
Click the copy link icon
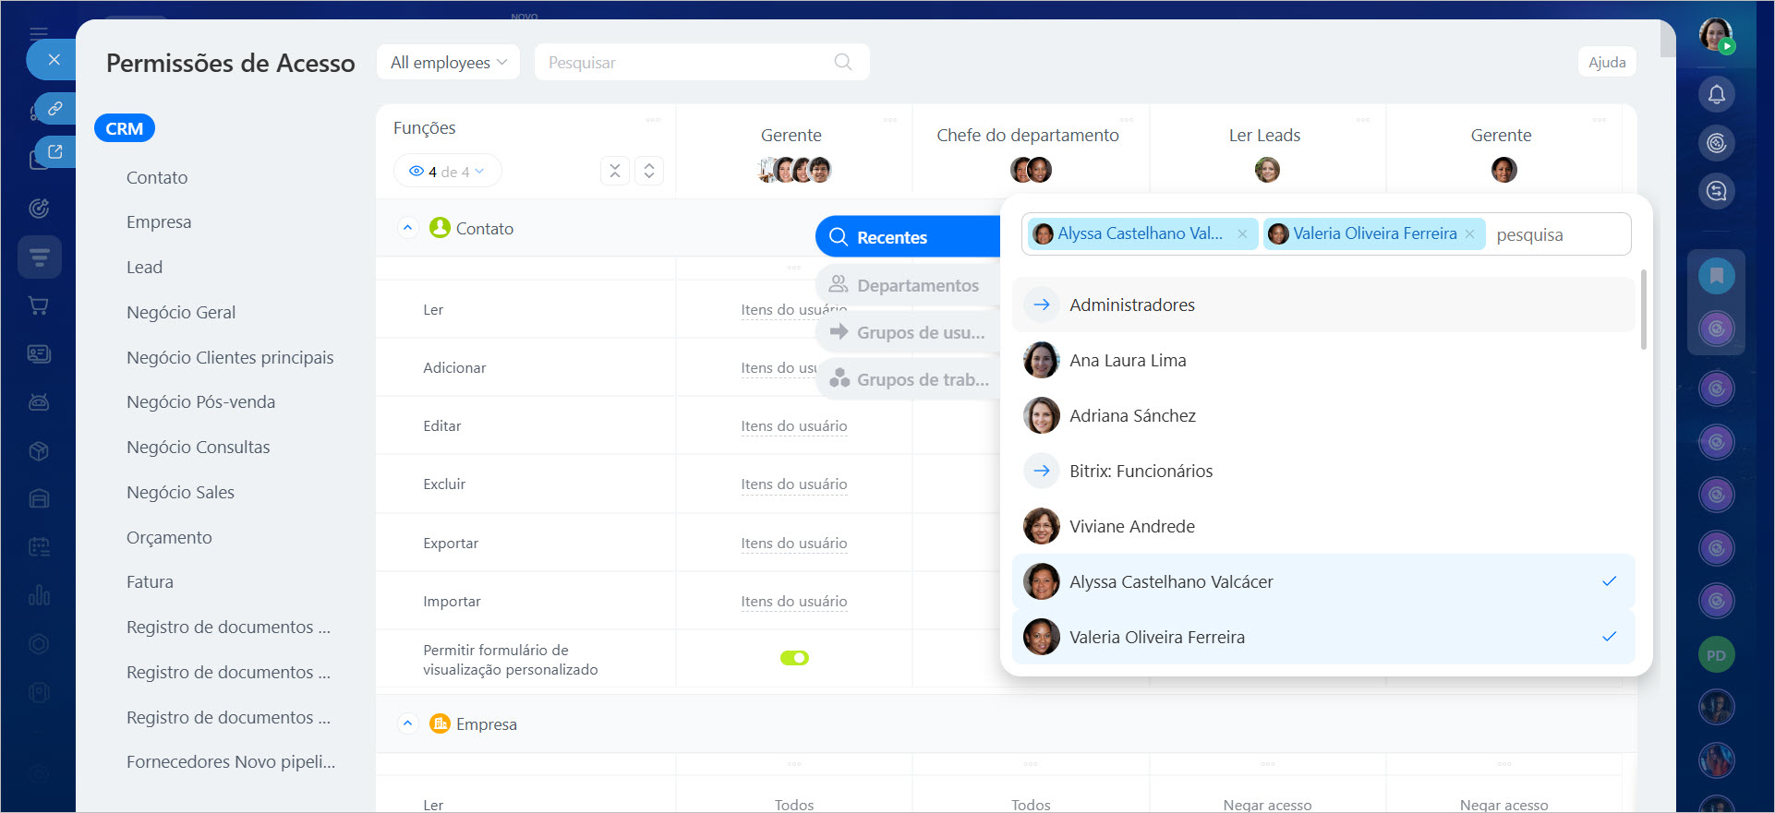55,108
